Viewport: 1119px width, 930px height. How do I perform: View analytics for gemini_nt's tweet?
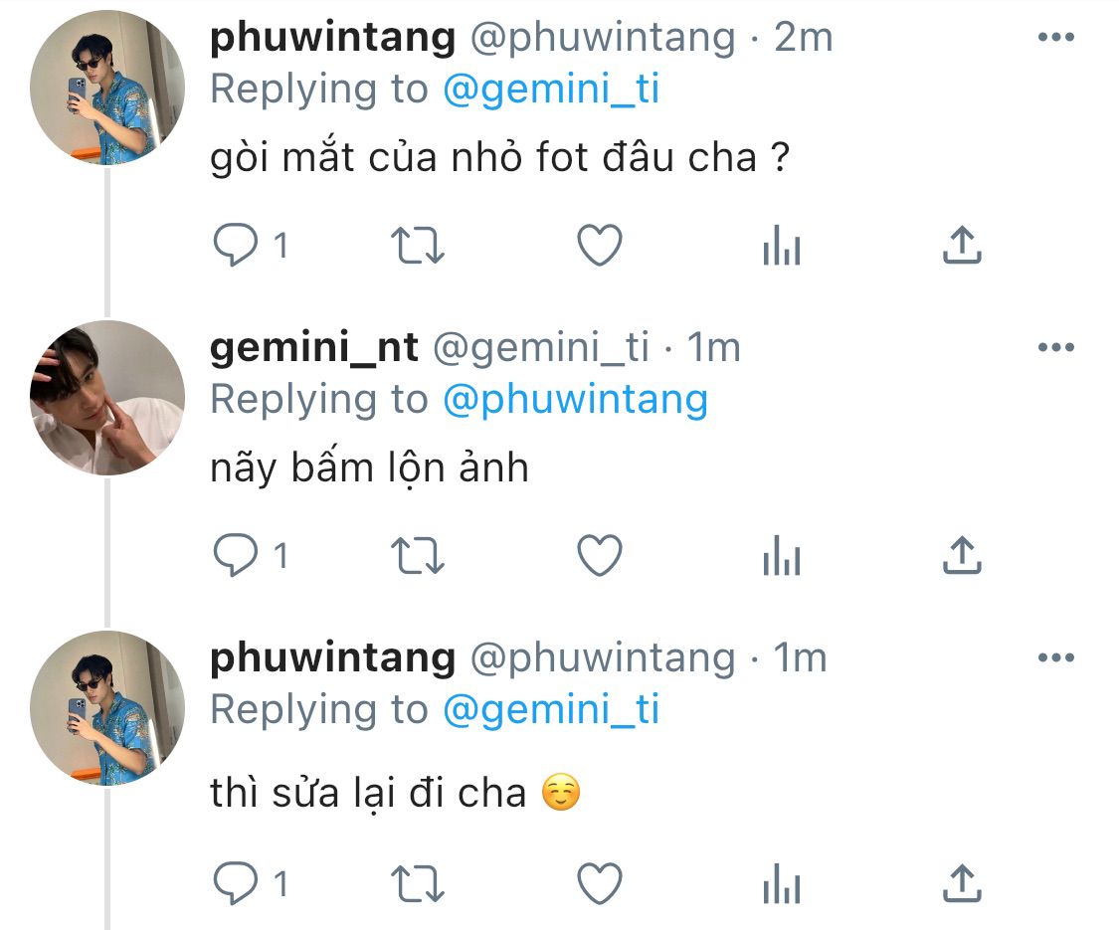(782, 556)
